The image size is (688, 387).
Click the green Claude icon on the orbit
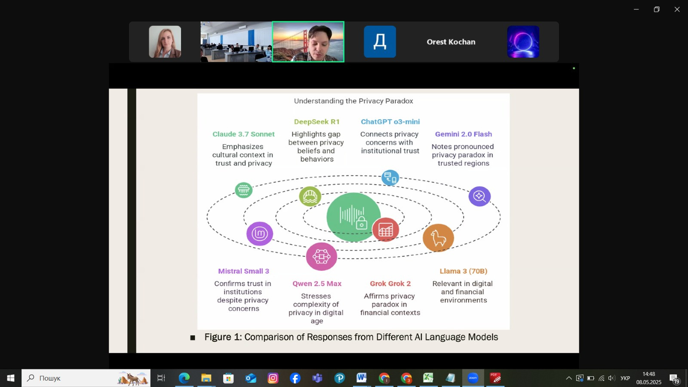(x=243, y=190)
